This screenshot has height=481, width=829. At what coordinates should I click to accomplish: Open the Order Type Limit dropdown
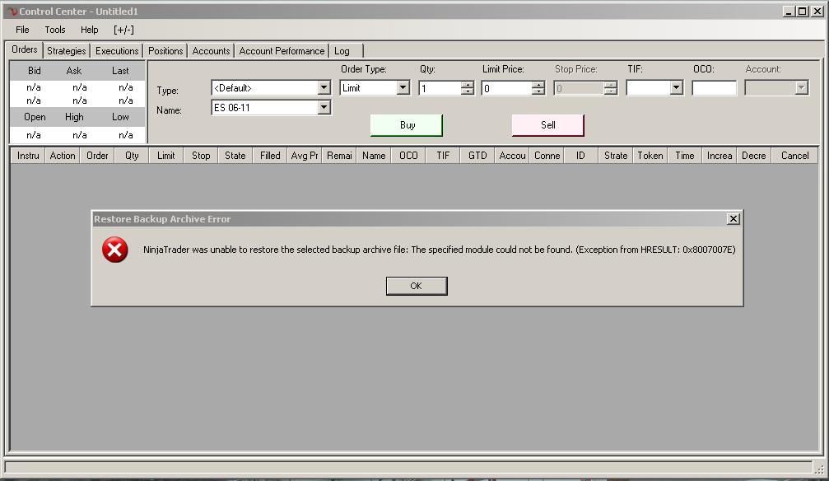[403, 88]
